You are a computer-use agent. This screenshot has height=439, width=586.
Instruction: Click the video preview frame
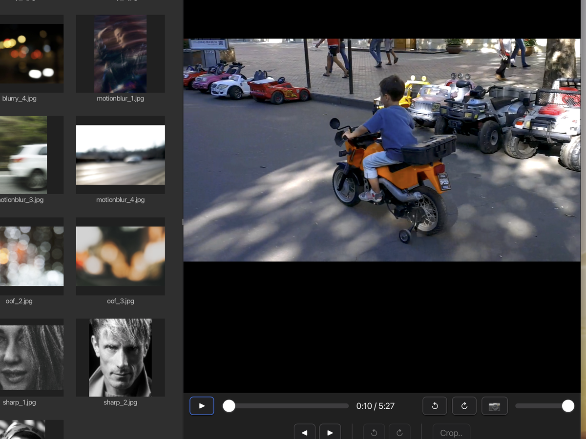click(382, 150)
